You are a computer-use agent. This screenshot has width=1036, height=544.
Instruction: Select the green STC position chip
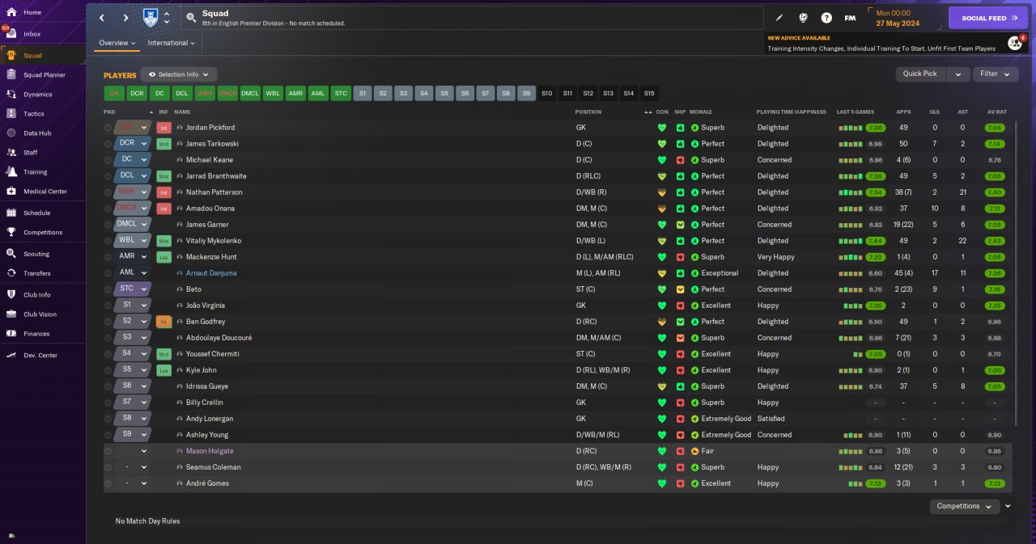click(x=341, y=93)
